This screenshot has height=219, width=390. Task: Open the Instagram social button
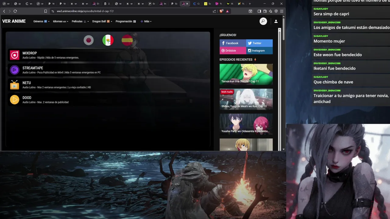pyautogui.click(x=259, y=50)
